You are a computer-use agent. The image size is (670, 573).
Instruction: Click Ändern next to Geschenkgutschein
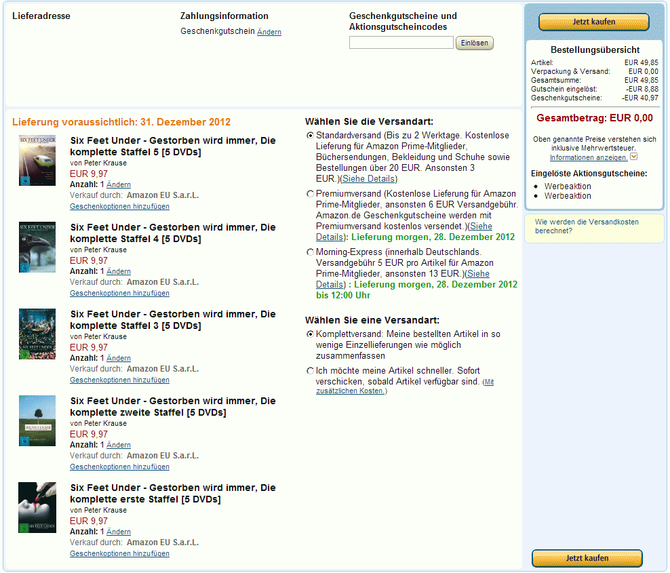(x=269, y=32)
